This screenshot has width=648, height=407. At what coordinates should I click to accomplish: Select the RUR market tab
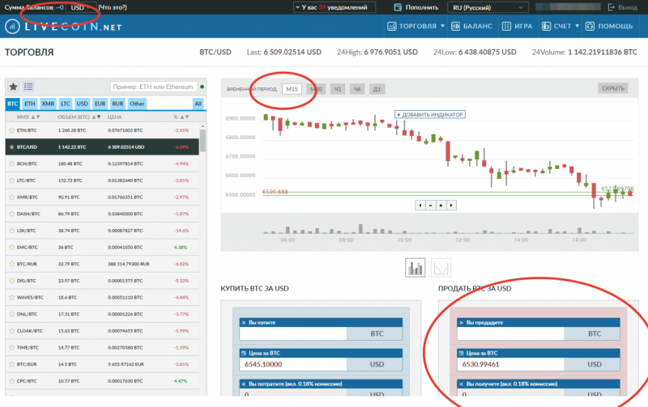point(117,104)
